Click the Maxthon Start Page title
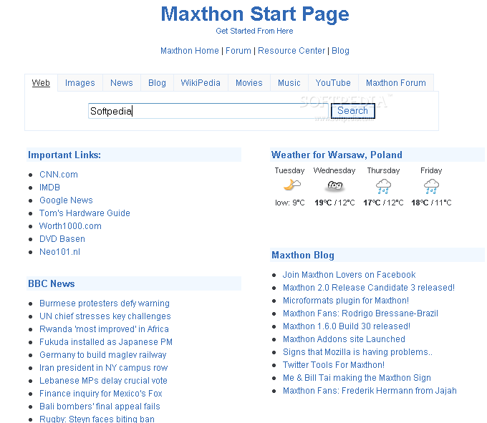 (x=255, y=14)
